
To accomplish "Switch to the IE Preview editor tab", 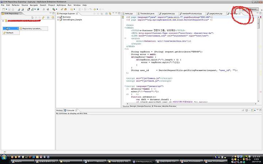I will (156, 106).
